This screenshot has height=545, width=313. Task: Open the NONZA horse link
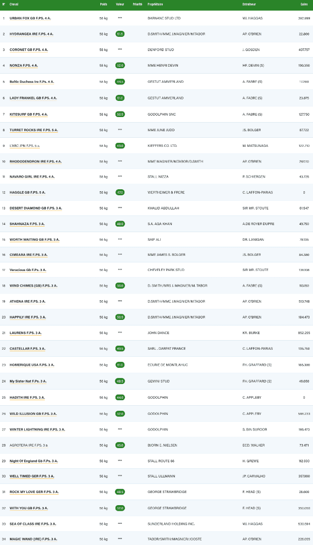(24, 65)
